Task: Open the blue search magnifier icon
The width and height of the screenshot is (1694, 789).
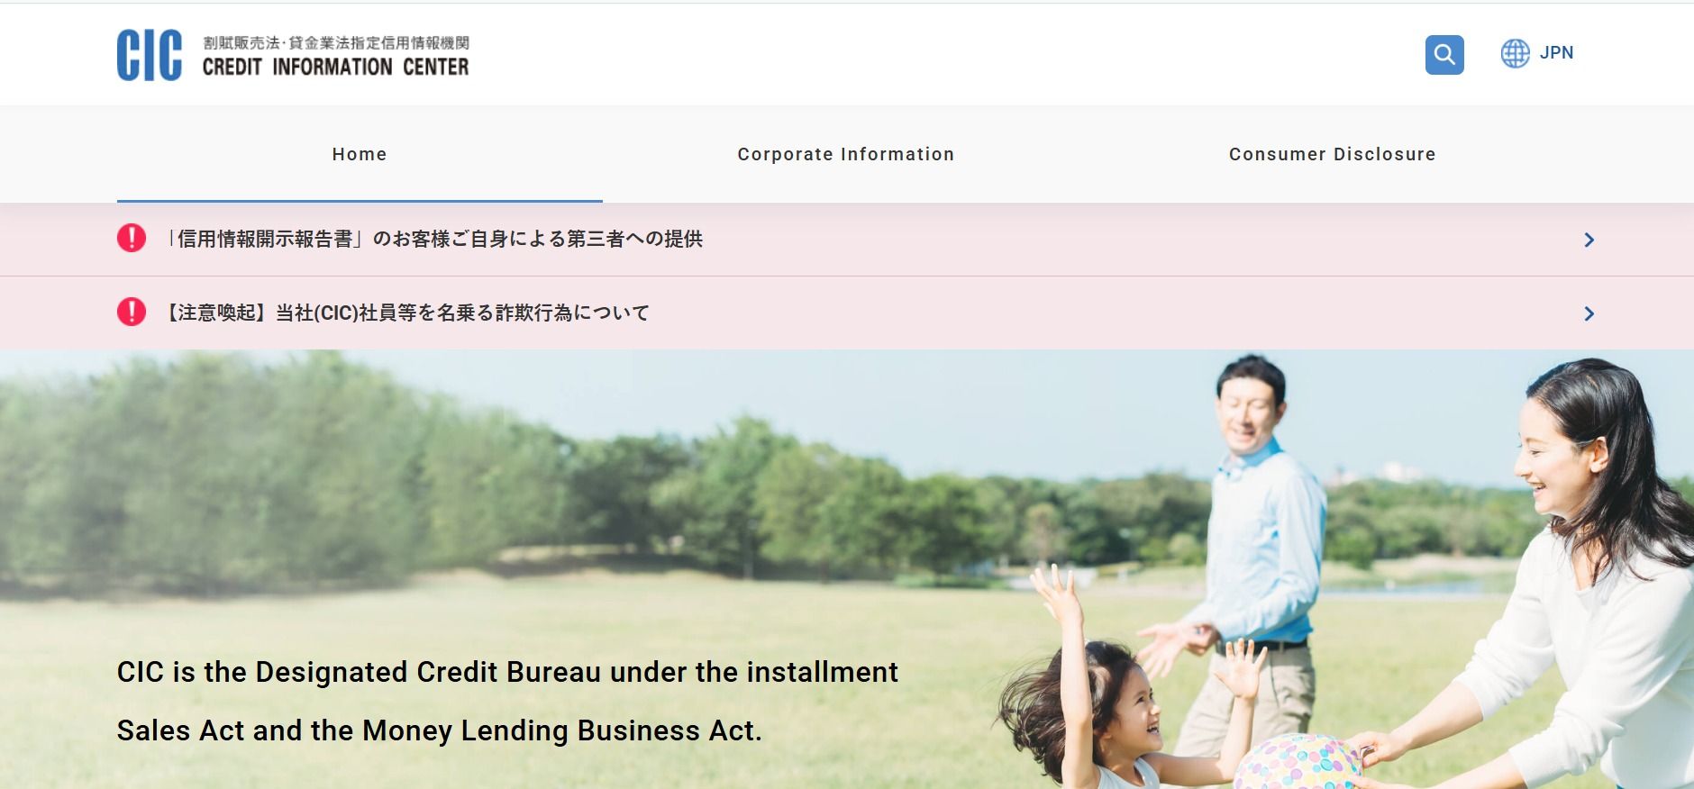Action: (x=1444, y=55)
